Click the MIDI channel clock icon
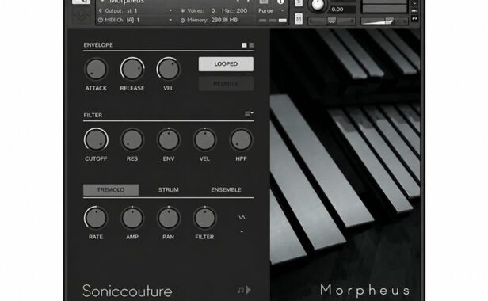The width and height of the screenshot is (488, 301). point(100,20)
